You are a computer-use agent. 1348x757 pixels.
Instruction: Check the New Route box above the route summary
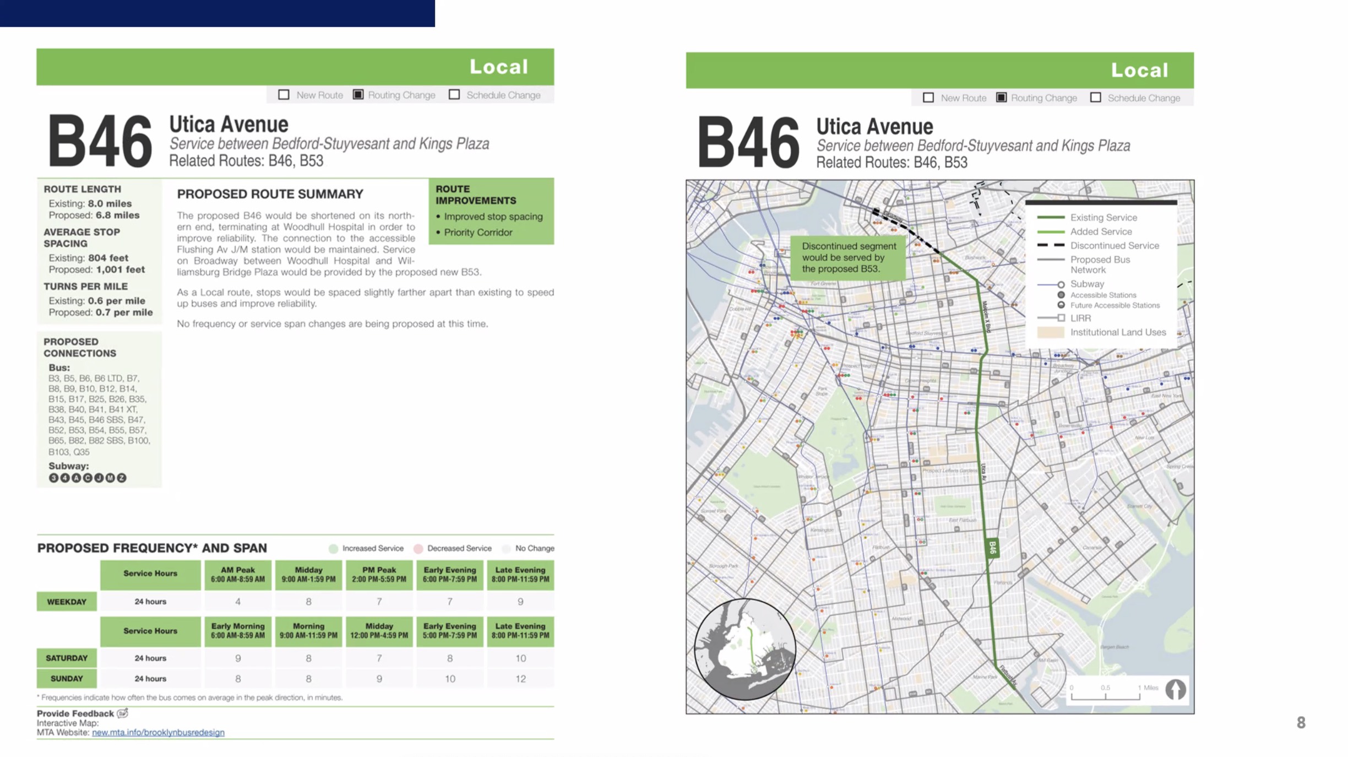point(284,95)
